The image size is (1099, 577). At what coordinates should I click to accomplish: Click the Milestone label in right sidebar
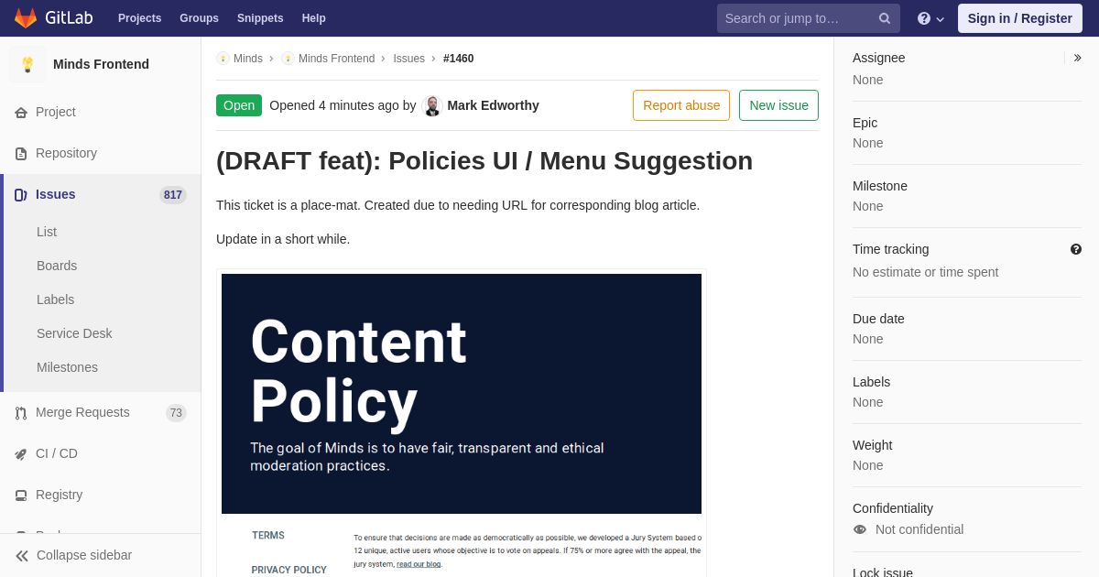880,186
